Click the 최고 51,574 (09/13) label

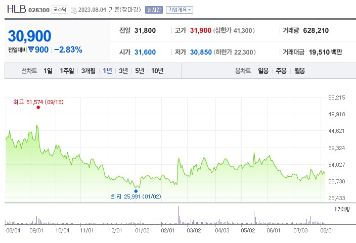point(38,102)
